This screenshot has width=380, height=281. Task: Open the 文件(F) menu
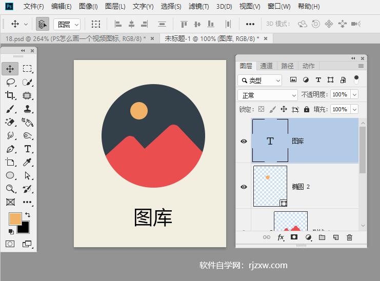[x=34, y=6]
